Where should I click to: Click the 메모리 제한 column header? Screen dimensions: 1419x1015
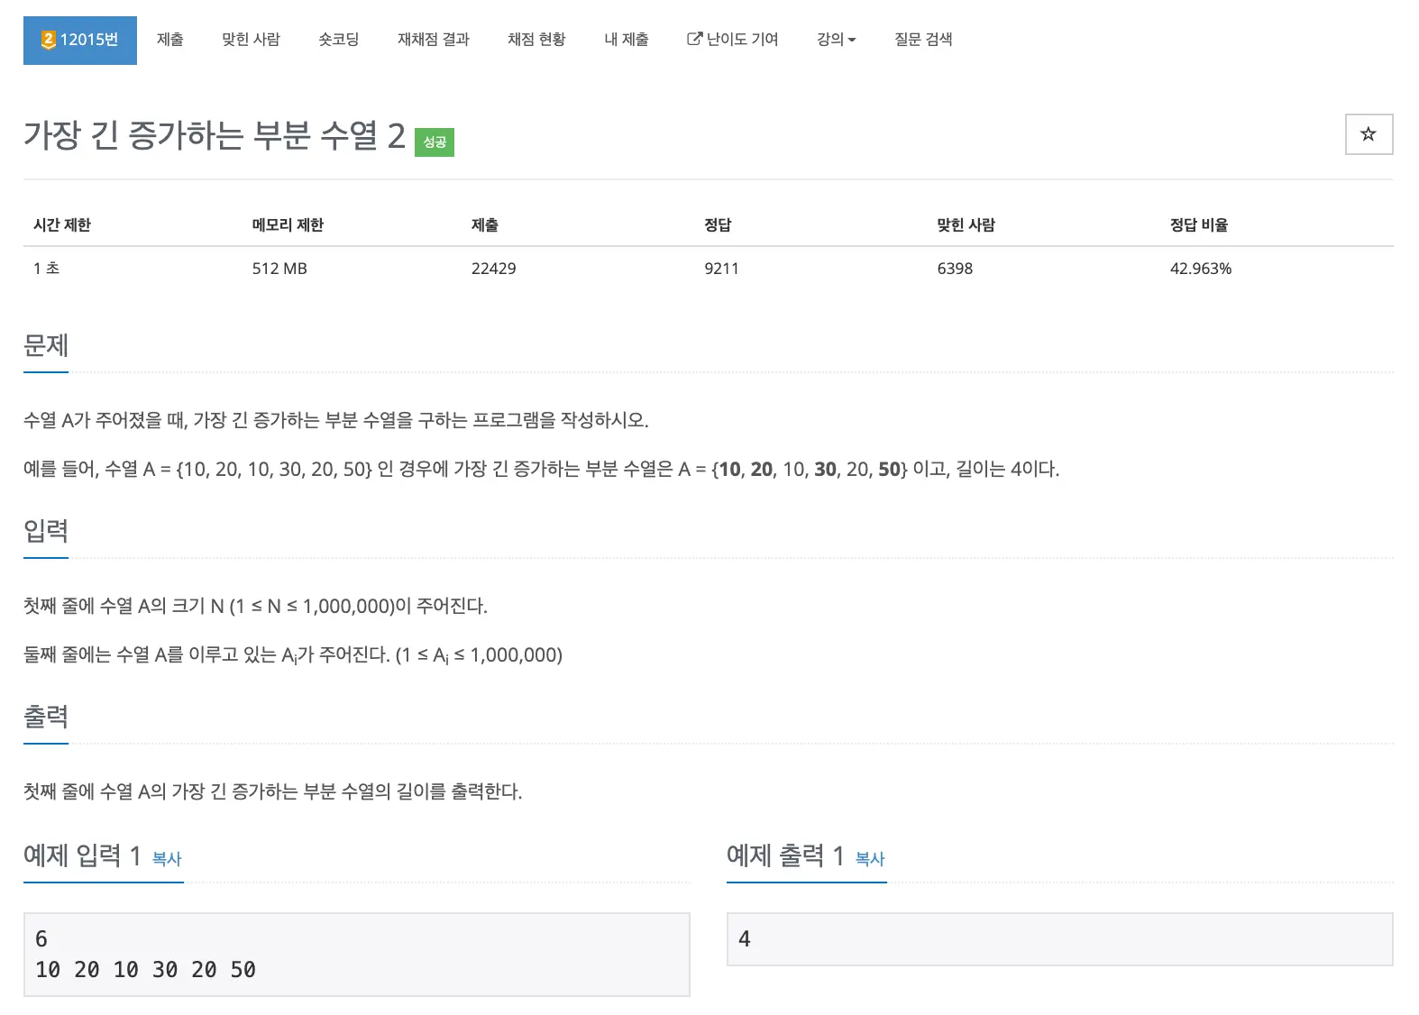pos(288,225)
